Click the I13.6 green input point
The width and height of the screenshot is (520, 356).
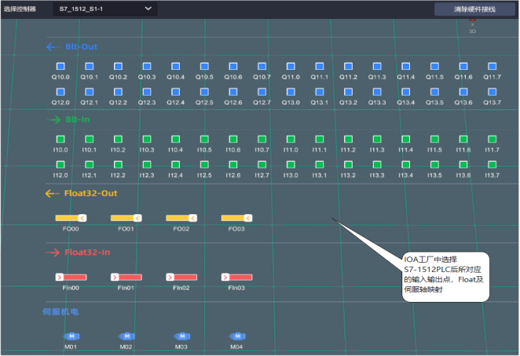click(x=463, y=165)
